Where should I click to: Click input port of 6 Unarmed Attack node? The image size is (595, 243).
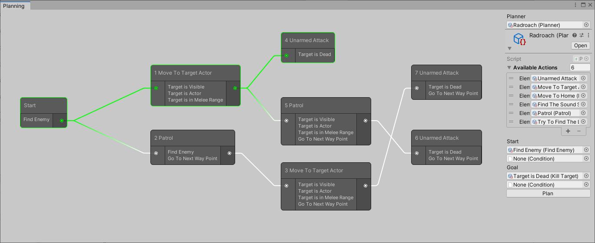[417, 153]
